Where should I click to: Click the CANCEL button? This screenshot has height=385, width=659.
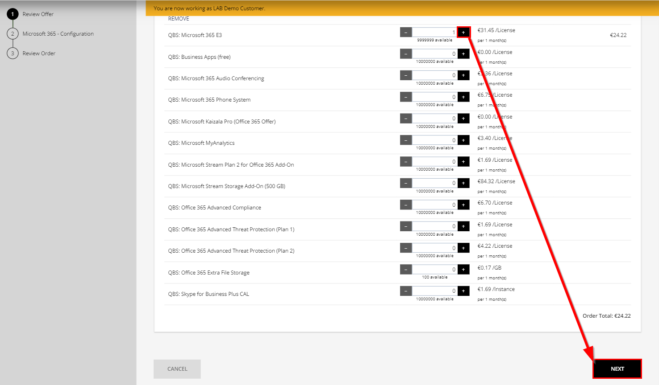coord(177,369)
